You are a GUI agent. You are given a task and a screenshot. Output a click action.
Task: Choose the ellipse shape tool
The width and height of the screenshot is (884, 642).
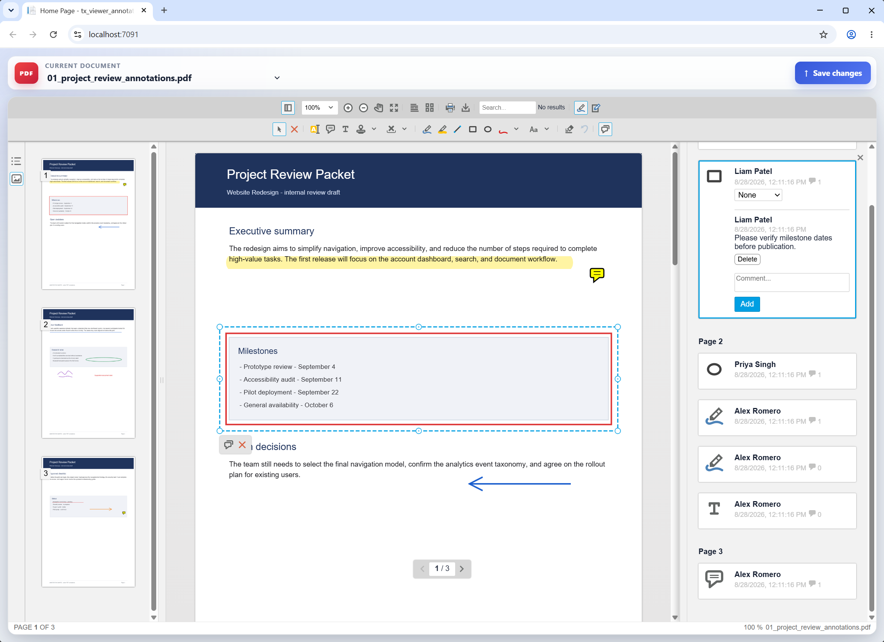point(487,129)
